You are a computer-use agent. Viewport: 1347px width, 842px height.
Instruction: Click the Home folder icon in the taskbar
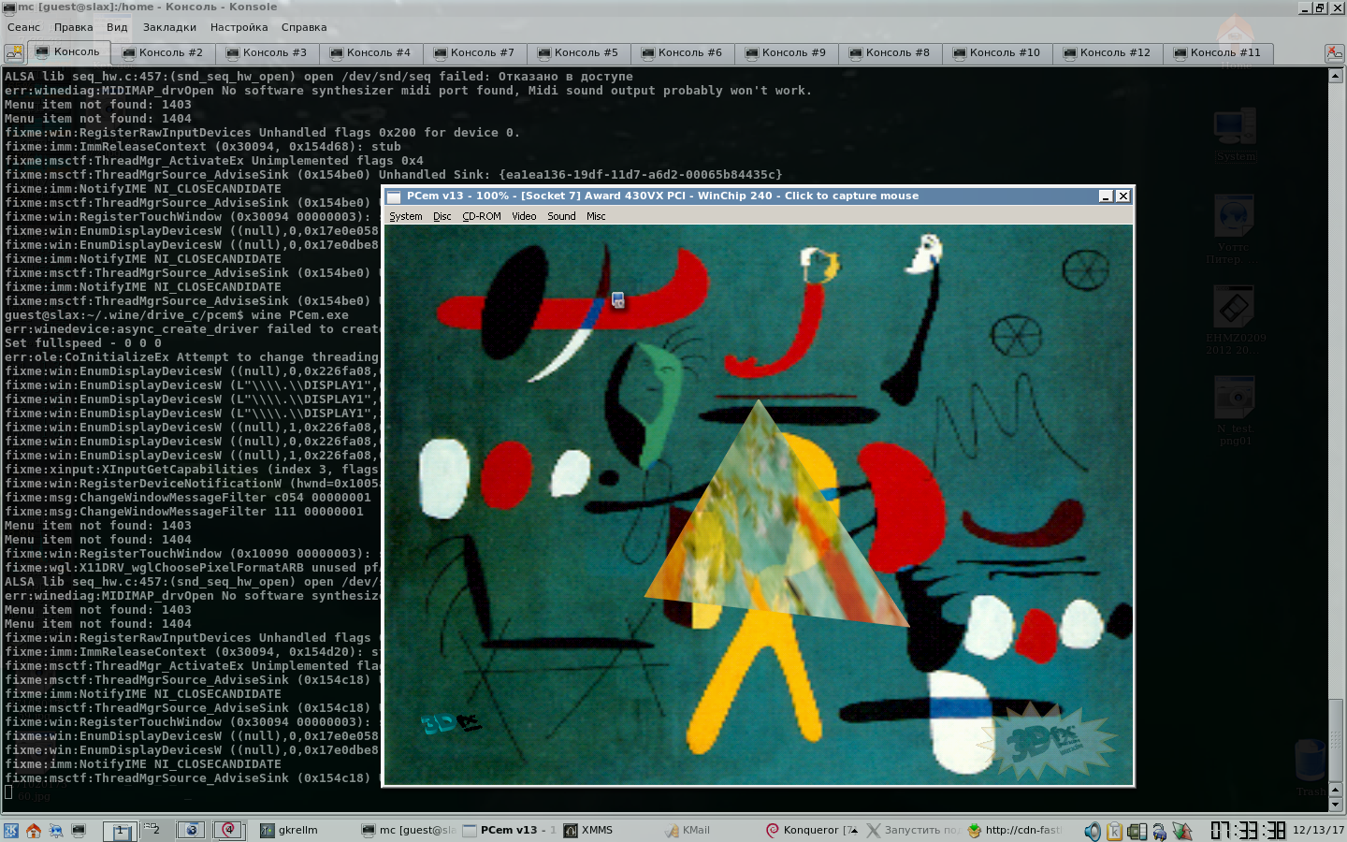point(34,830)
